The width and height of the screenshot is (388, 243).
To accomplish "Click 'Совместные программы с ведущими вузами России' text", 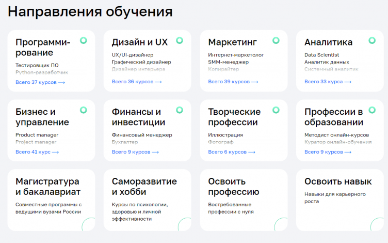I will (x=48, y=208).
